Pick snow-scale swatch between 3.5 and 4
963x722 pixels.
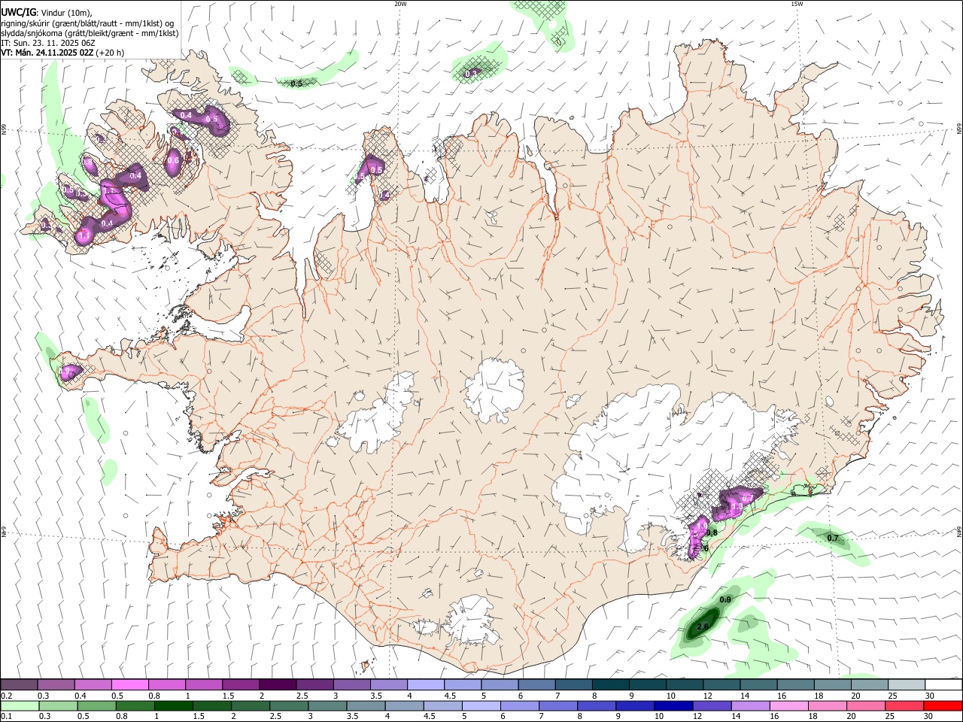click(x=388, y=684)
